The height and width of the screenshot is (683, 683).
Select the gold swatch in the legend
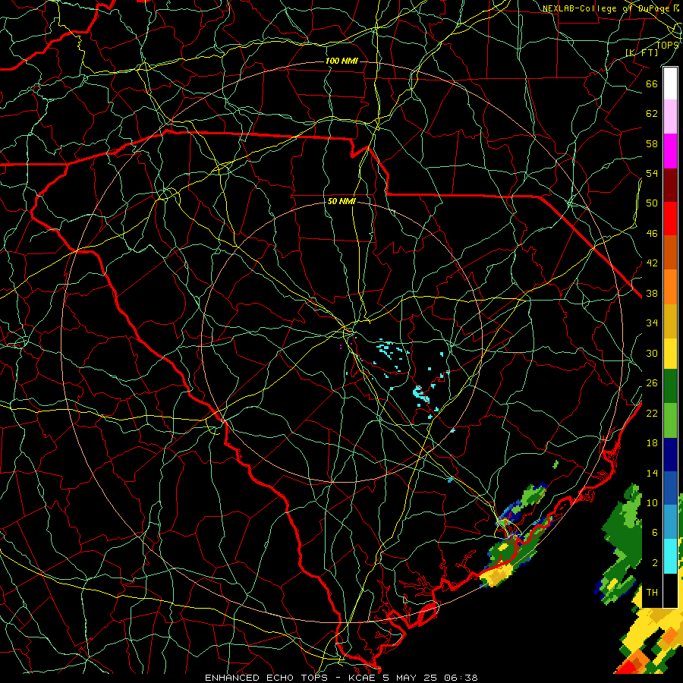670,321
